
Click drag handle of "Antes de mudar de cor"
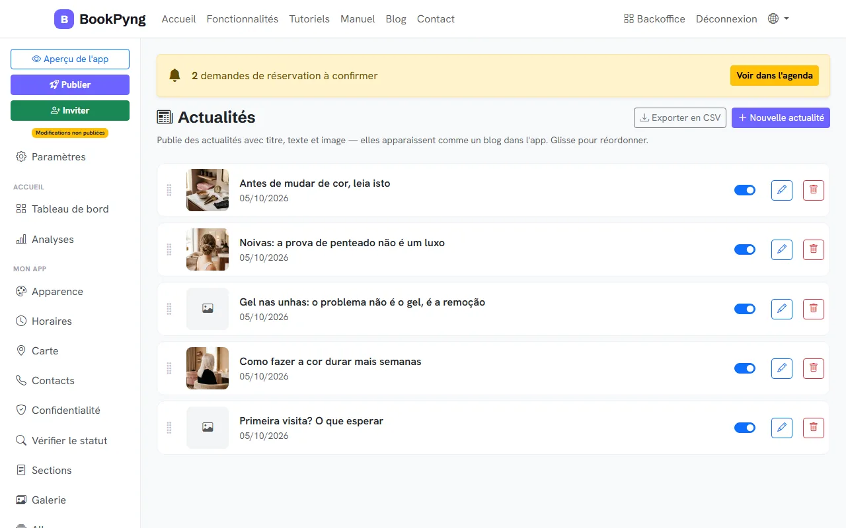[x=169, y=190]
